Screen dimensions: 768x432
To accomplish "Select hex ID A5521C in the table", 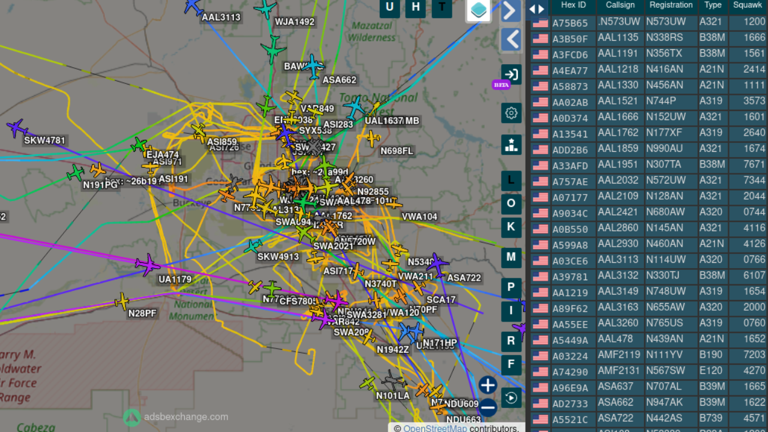I will pos(570,419).
